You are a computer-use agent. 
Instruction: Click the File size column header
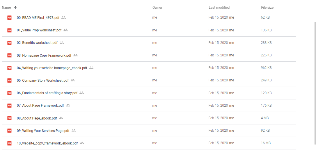coord(267,8)
